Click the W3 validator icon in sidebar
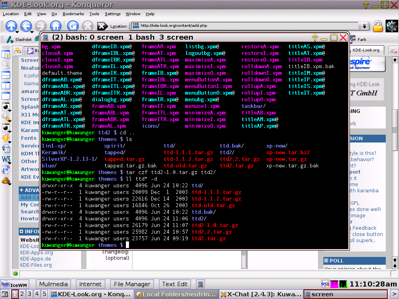The width and height of the screenshot is (399, 299). click(5, 159)
